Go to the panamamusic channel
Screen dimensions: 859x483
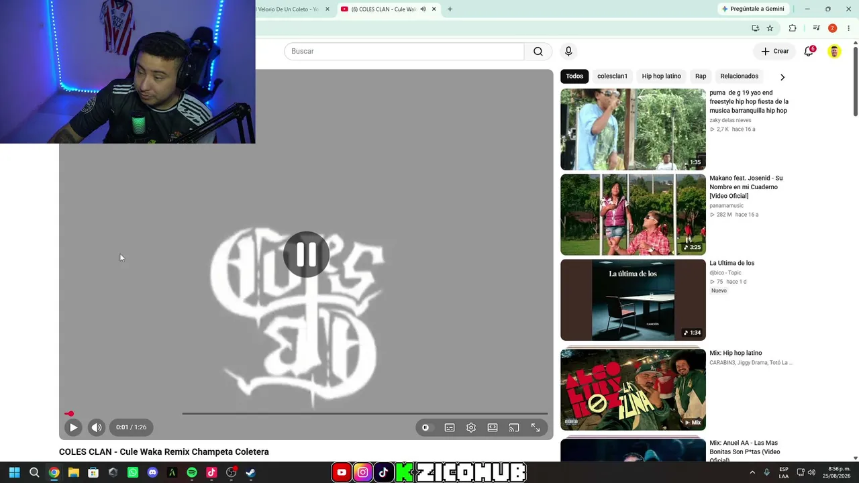pyautogui.click(x=726, y=206)
